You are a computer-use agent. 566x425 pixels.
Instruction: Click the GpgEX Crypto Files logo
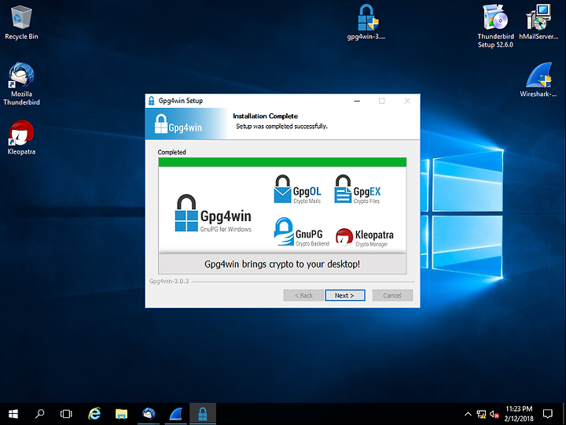(358, 190)
